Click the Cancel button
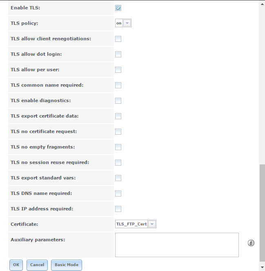The height and width of the screenshot is (271, 265). 37,265
